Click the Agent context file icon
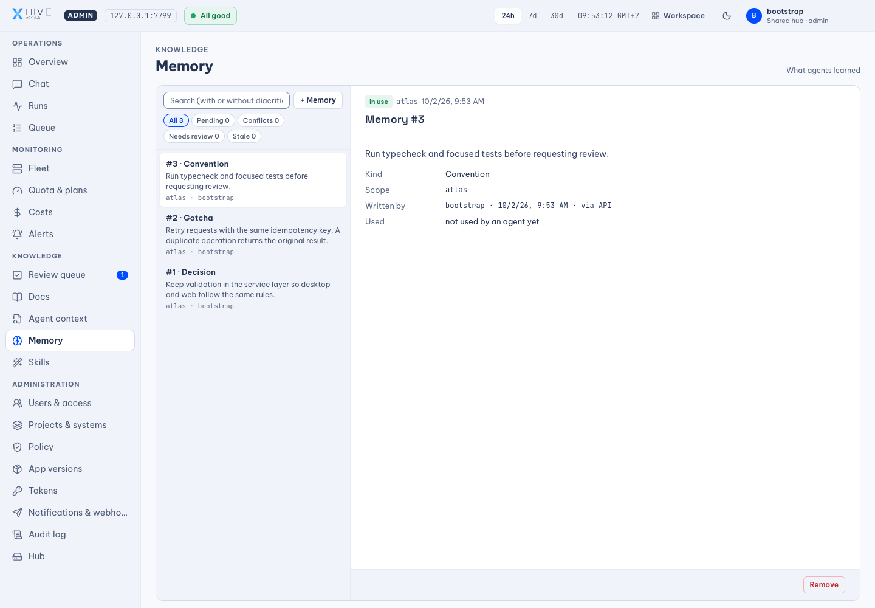 (18, 319)
